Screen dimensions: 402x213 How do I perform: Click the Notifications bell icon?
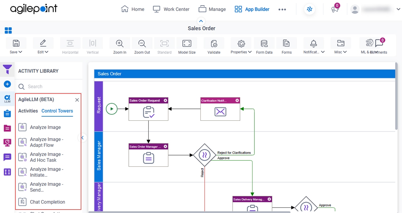[x=313, y=43]
